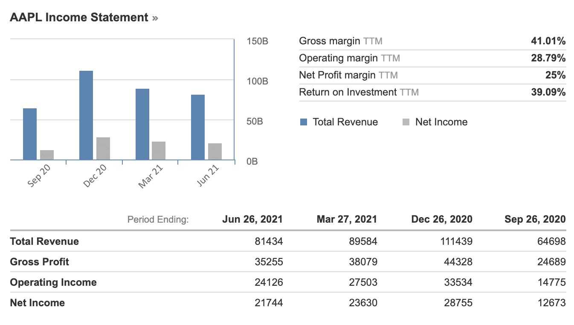Click Operating Income value 24126
The width and height of the screenshot is (574, 325).
pos(269,282)
